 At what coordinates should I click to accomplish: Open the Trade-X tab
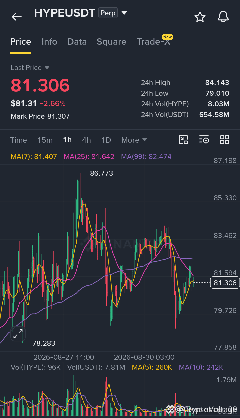153,42
